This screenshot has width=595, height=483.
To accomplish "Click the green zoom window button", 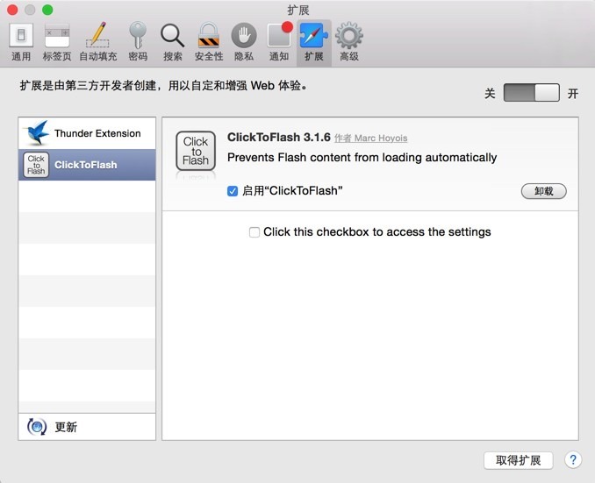I will [x=47, y=10].
